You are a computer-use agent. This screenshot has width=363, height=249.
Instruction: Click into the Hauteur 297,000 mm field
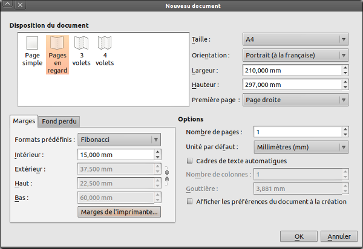[x=292, y=85]
